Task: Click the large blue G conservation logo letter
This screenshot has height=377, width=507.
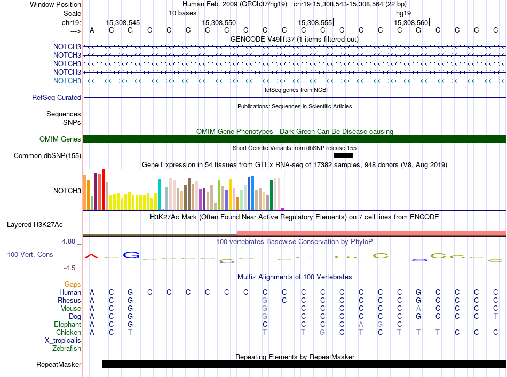Action: [x=131, y=255]
